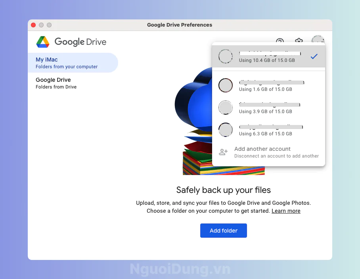360x279 pixels.
Task: Open settings with the gear icon
Action: pyautogui.click(x=299, y=41)
